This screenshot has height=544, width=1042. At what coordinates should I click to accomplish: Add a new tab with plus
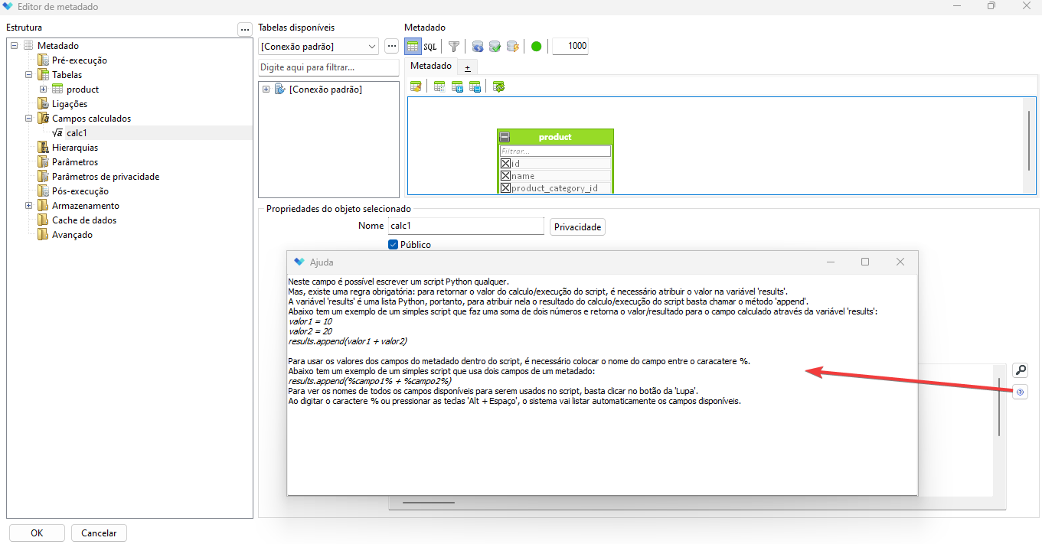[468, 68]
